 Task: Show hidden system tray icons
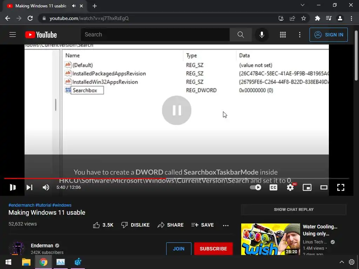[341, 262]
